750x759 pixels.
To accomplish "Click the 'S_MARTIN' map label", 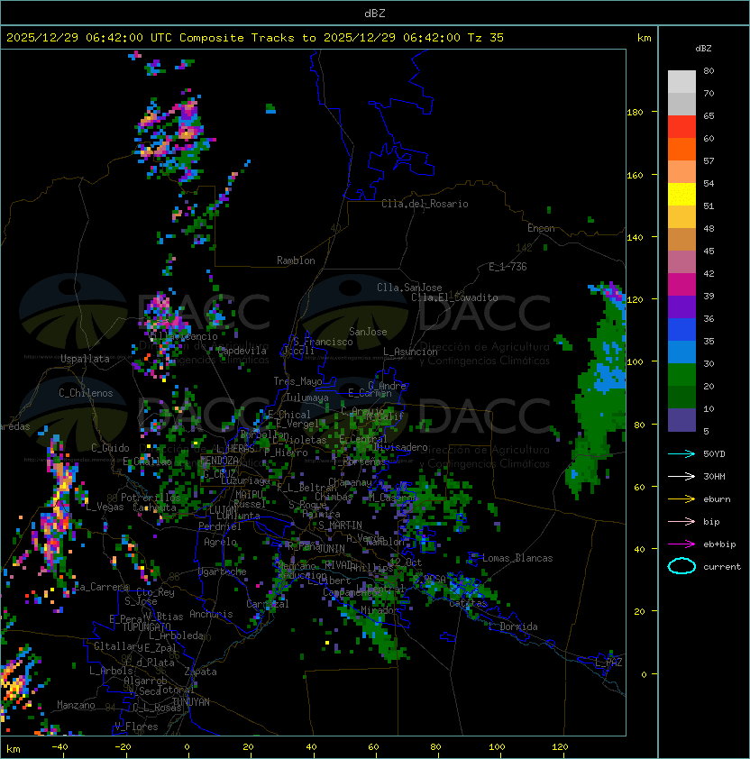I will click(340, 526).
